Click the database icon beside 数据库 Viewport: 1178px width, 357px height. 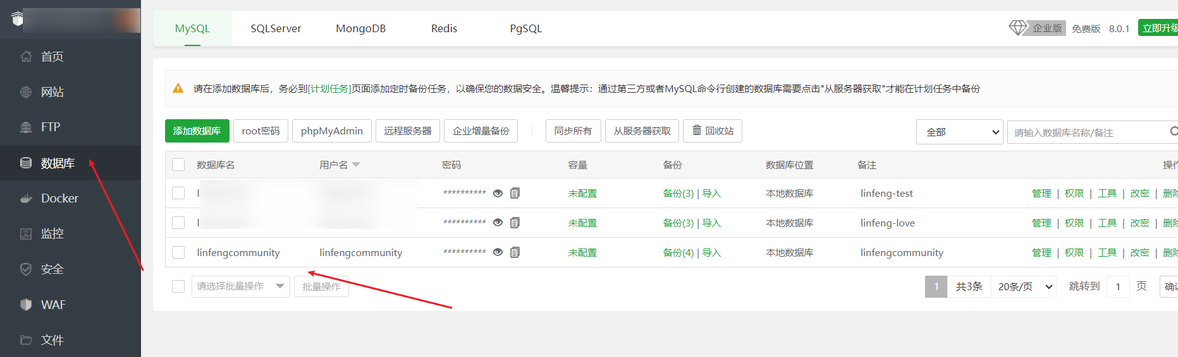tap(26, 163)
